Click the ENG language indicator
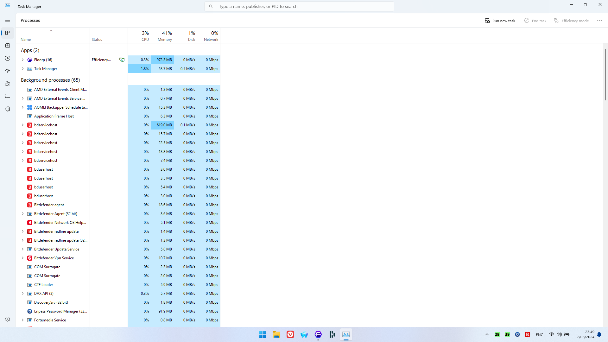This screenshot has height=342, width=608. pyautogui.click(x=540, y=335)
